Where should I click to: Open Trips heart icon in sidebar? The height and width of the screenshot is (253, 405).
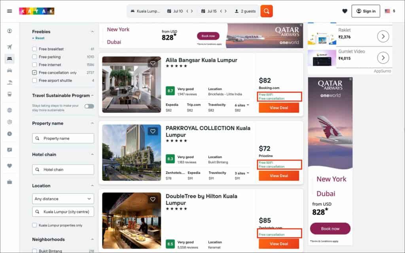9,166
